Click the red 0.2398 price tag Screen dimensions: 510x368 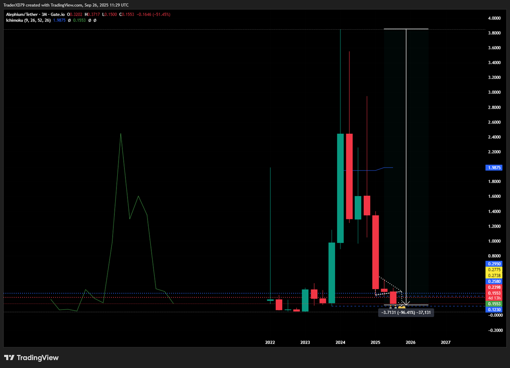494,287
